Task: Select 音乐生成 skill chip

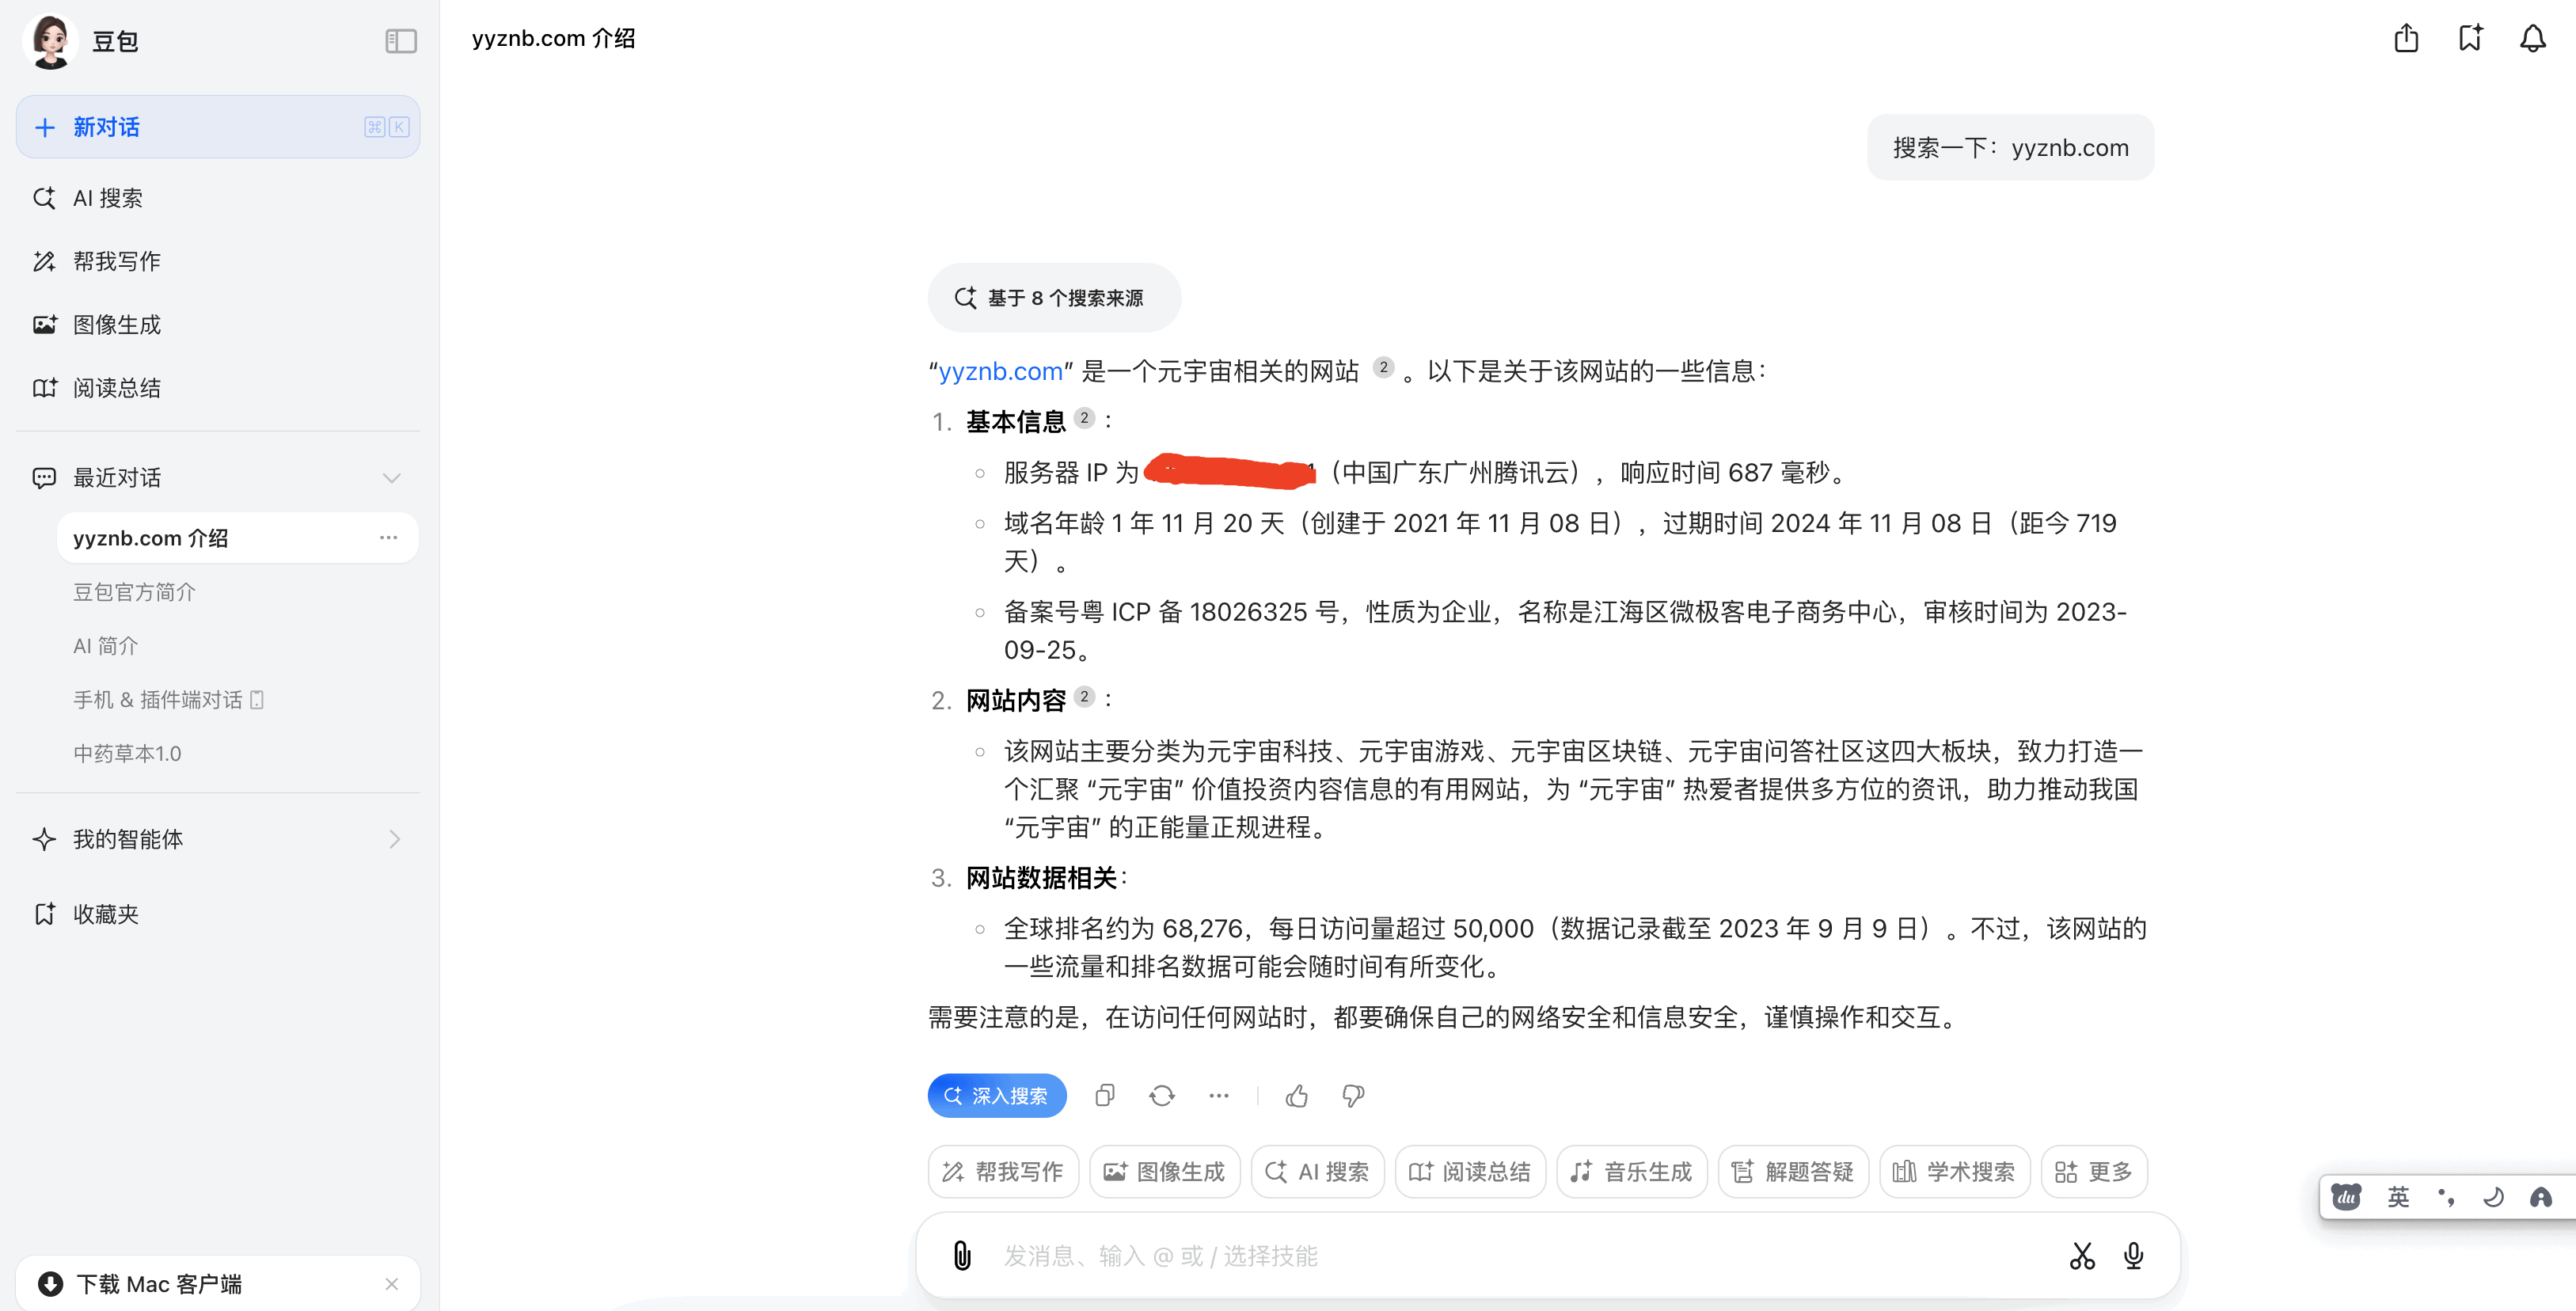Action: pyautogui.click(x=1632, y=1171)
